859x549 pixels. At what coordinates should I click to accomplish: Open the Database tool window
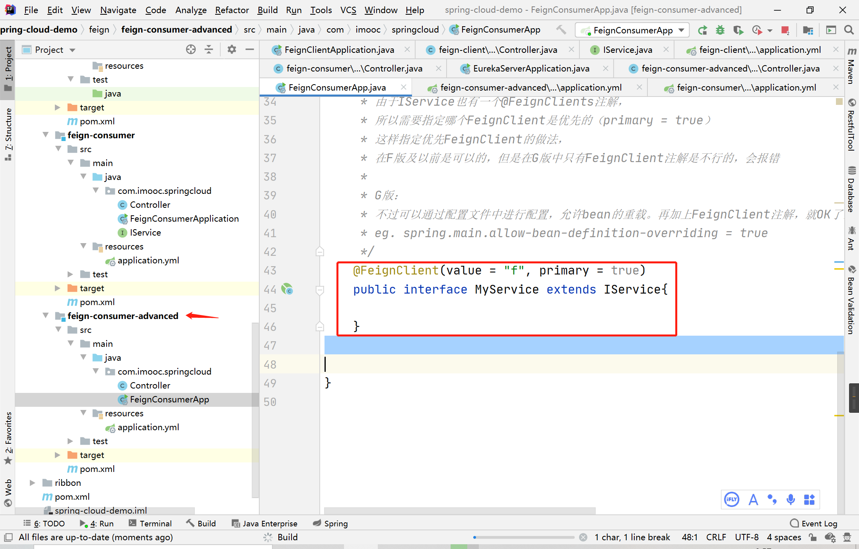pyautogui.click(x=851, y=189)
